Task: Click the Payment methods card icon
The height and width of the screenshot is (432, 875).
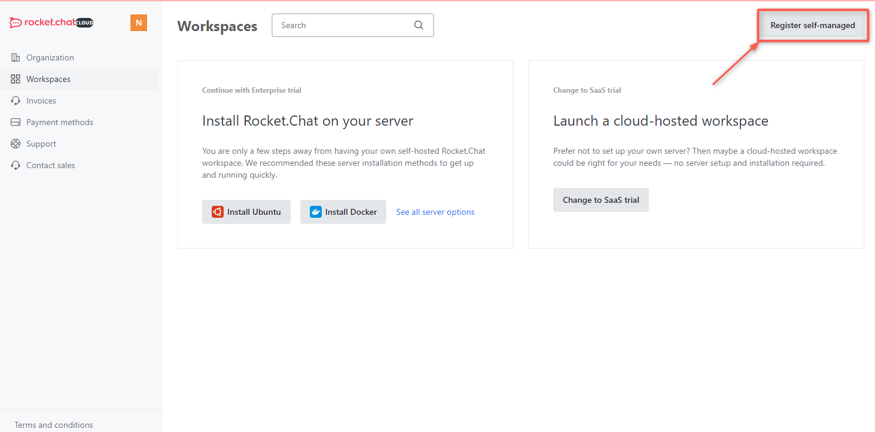Action: click(x=16, y=122)
